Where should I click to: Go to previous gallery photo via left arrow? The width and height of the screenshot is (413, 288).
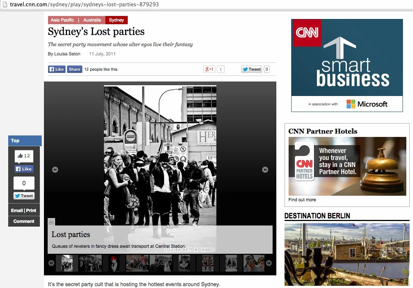click(55, 170)
